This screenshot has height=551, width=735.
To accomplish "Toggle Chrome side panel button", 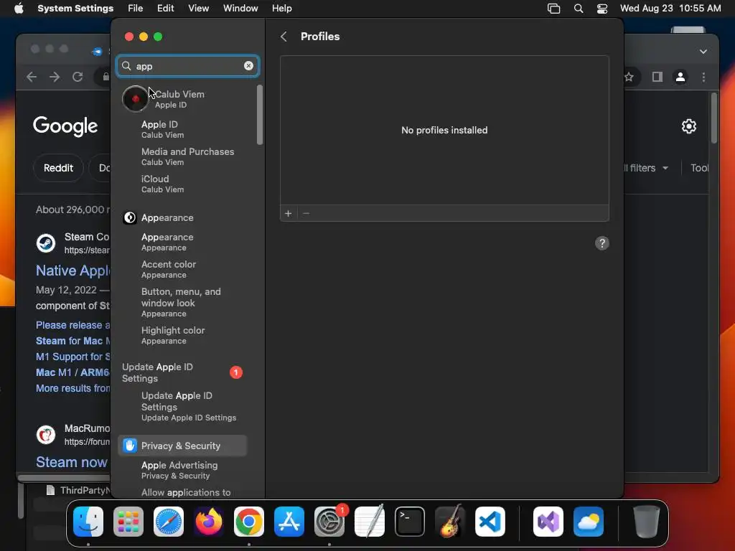I will pyautogui.click(x=657, y=77).
